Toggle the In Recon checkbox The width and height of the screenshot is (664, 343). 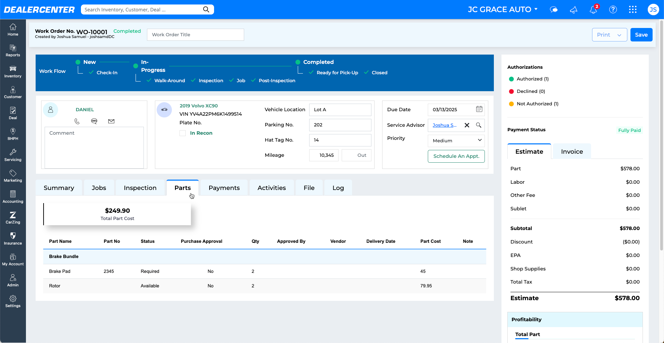coord(183,133)
